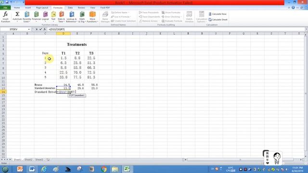Cancel formula entry with X button
Viewport: 308px width, 173px height.
tap(37, 29)
